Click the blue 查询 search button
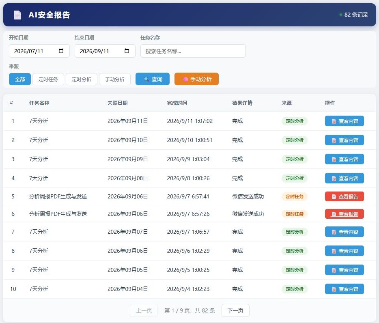Image resolution: width=379 pixels, height=323 pixels. pyautogui.click(x=153, y=79)
